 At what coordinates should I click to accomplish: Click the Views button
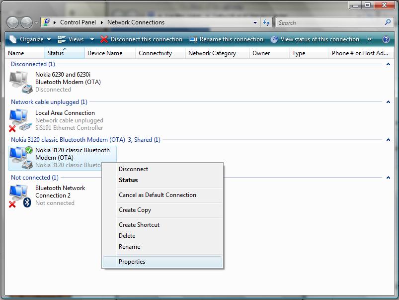(71, 39)
